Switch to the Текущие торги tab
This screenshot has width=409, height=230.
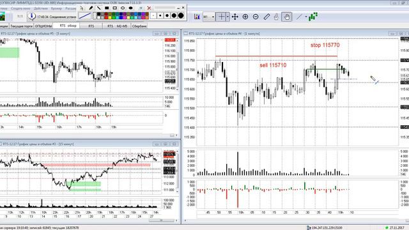21,26
